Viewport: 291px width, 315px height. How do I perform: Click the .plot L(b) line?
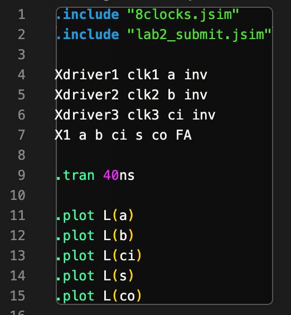(x=95, y=236)
